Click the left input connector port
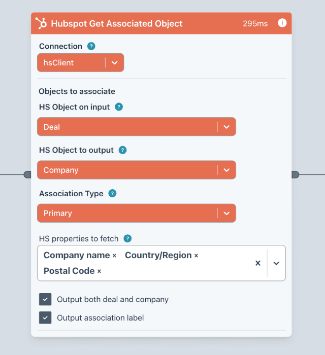Image resolution: width=325 pixels, height=355 pixels. pyautogui.click(x=27, y=174)
